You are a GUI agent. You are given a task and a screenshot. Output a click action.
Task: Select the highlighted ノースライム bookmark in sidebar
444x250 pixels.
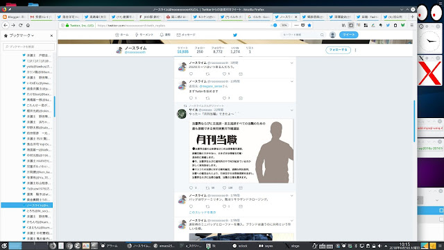point(27,205)
